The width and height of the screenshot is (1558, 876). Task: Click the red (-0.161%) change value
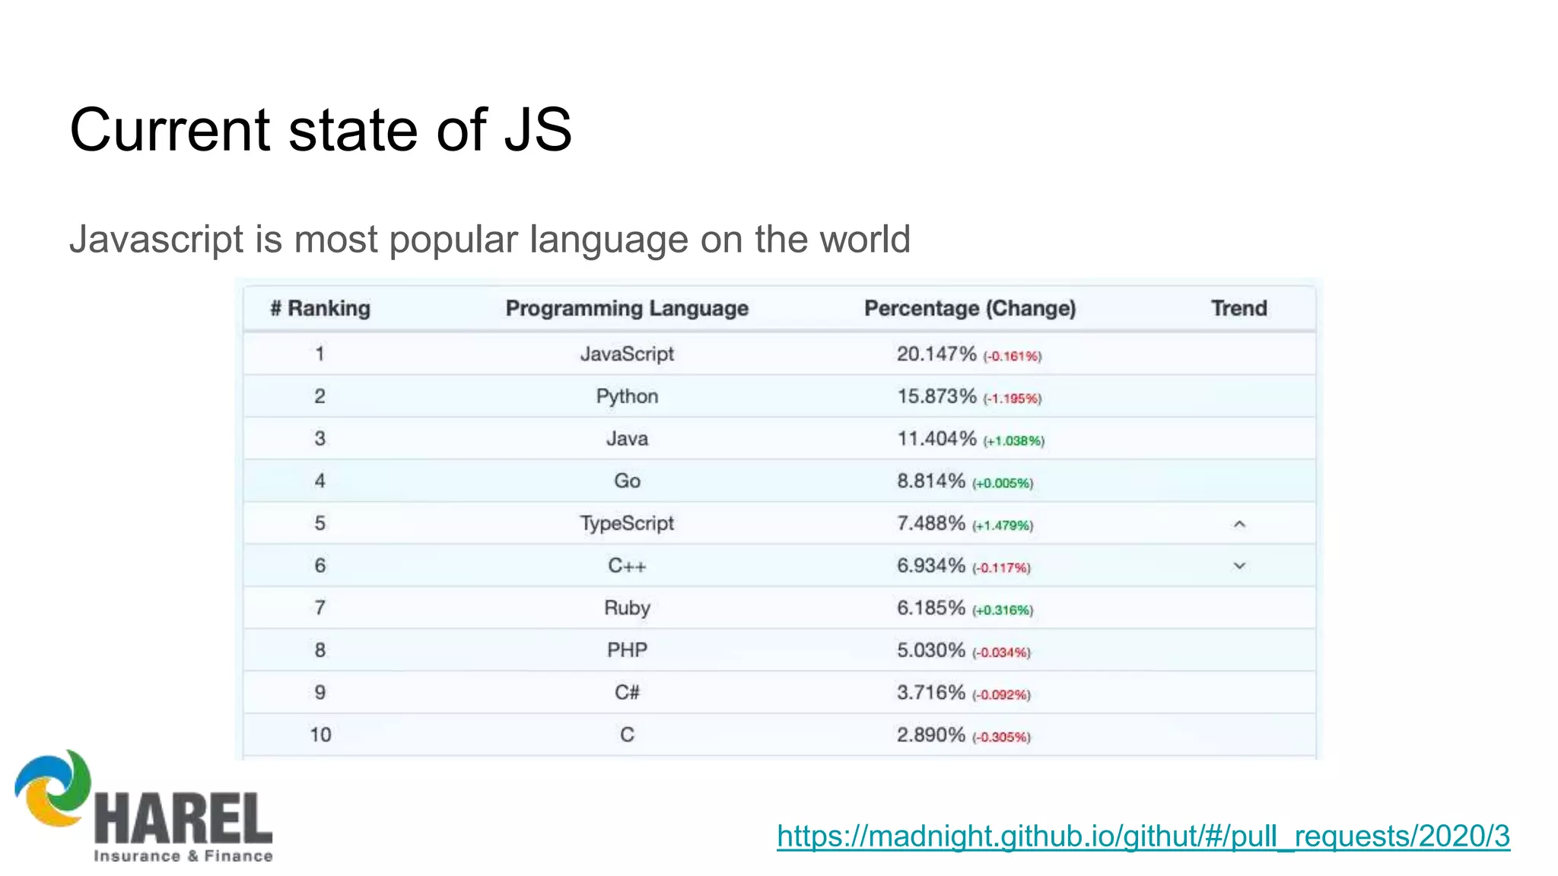tap(1013, 356)
